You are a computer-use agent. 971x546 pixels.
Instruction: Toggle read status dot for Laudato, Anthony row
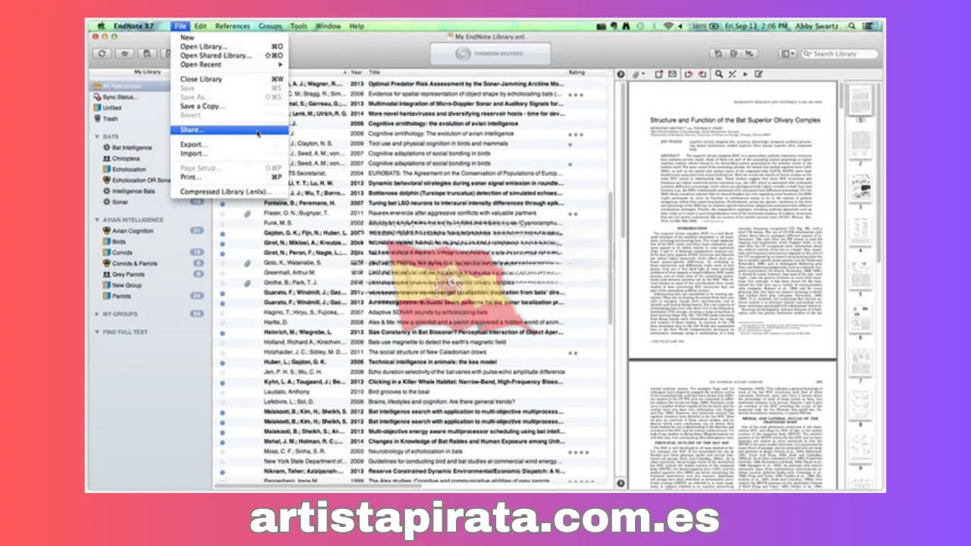click(222, 391)
